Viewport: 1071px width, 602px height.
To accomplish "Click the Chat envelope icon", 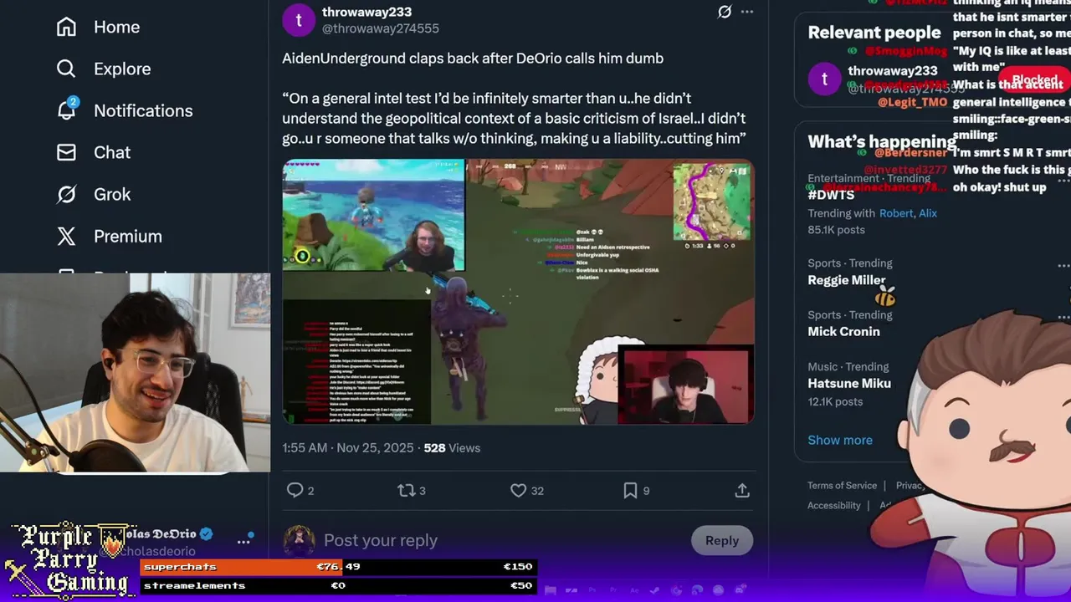I will click(x=66, y=152).
